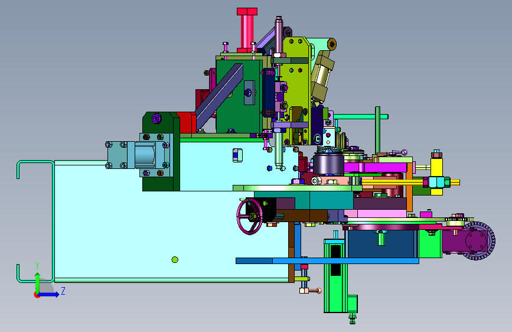Pick the red block beside dark green bracket

point(187,122)
